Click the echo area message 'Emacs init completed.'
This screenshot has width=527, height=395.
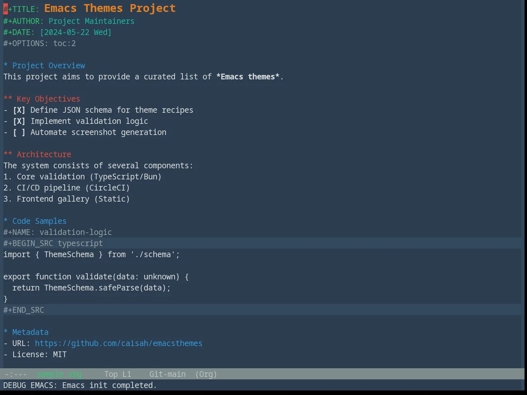pos(110,386)
